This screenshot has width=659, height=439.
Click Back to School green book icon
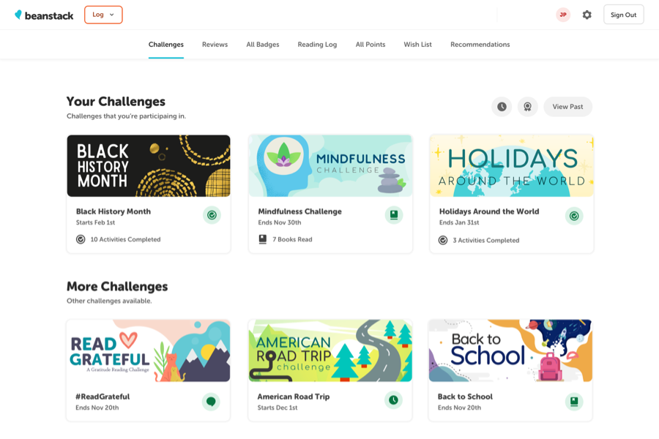click(574, 401)
